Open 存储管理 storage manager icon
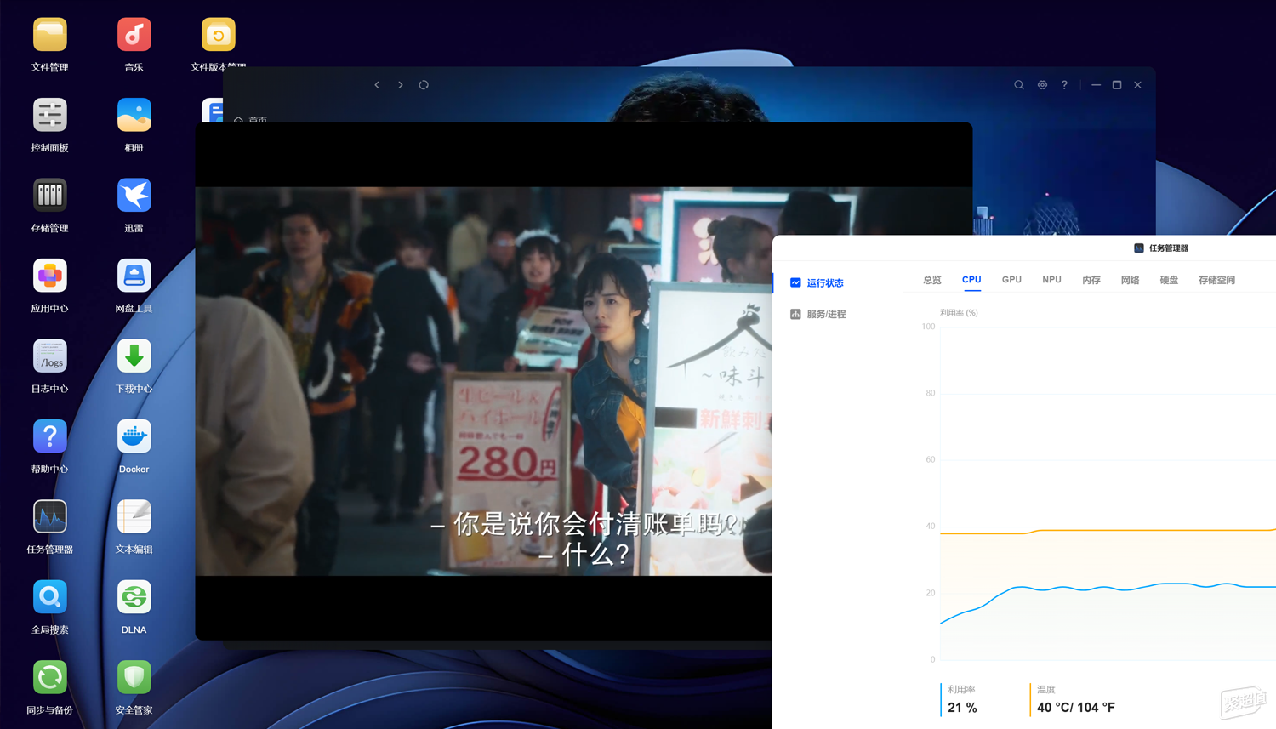 [x=49, y=196]
